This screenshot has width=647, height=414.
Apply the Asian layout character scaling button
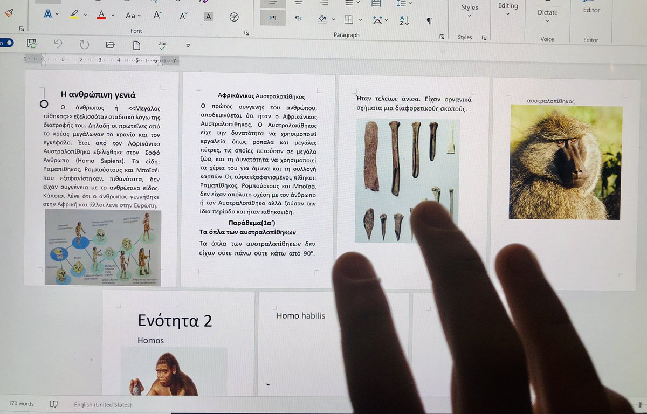pyautogui.click(x=377, y=20)
